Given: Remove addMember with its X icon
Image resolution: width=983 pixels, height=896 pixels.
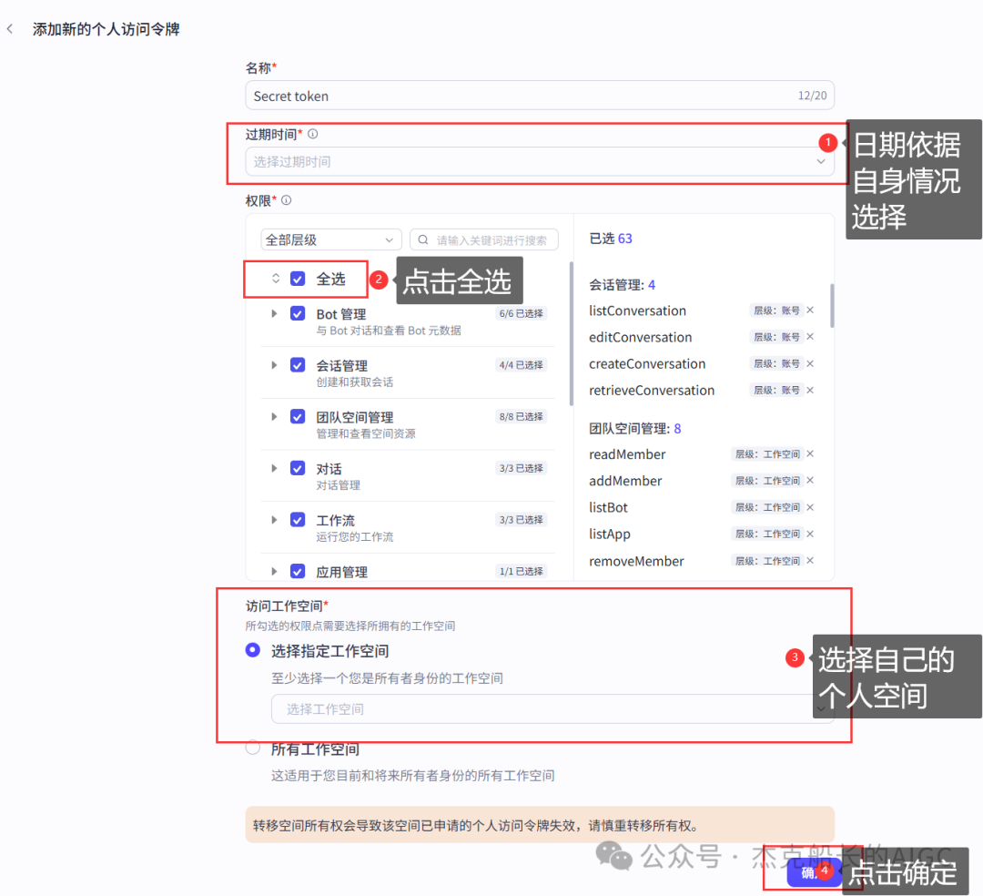Looking at the screenshot, I should coord(810,480).
